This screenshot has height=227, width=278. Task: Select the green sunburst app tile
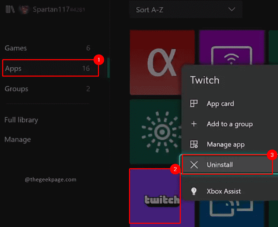coord(156,132)
